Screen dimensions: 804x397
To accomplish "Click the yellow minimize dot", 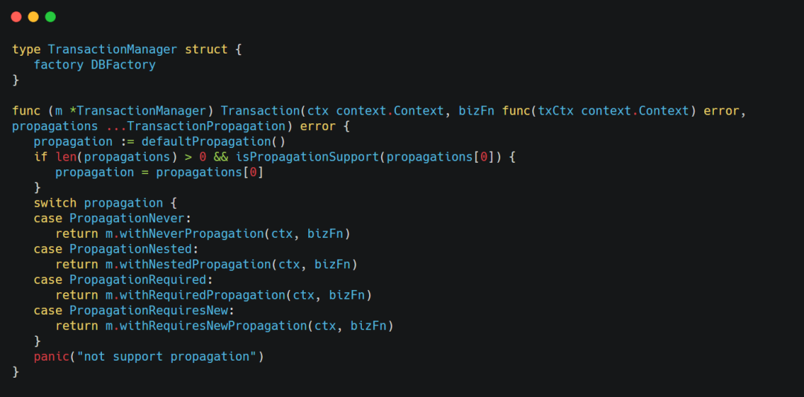I will click(33, 17).
